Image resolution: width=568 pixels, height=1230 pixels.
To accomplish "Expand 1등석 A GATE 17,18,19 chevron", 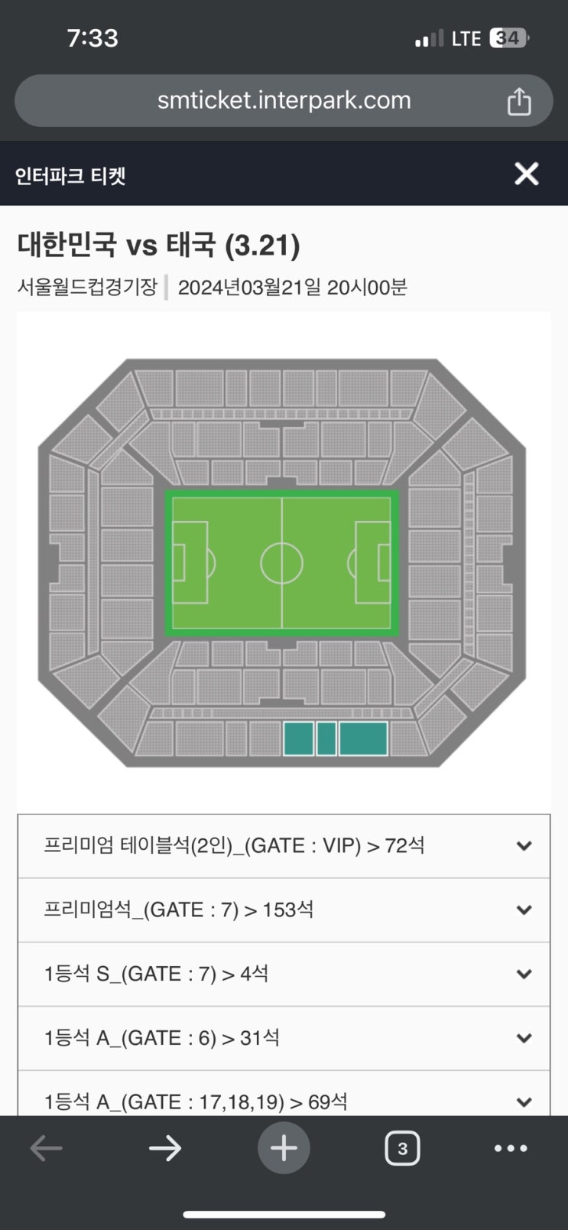I will [524, 1101].
